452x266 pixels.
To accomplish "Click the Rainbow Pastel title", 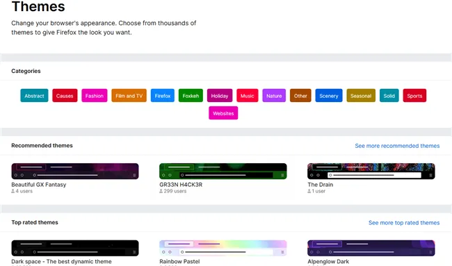I will pos(179,261).
